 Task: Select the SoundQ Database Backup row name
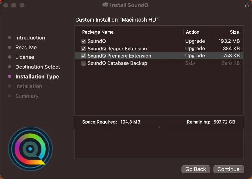pos(117,63)
